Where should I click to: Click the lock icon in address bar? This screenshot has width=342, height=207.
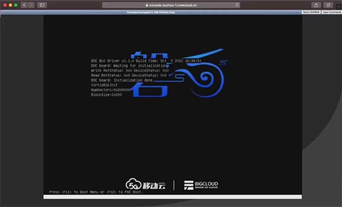tap(147, 5)
